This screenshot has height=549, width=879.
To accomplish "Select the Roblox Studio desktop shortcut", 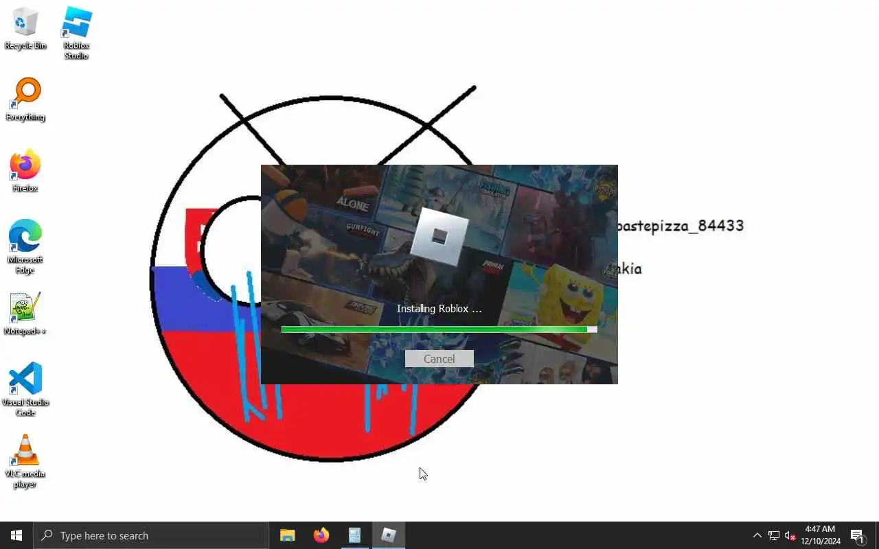I will (76, 33).
